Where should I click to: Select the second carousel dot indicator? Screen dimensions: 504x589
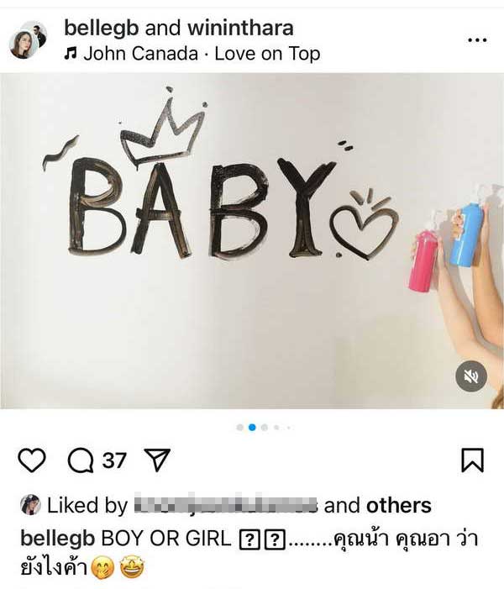252,427
